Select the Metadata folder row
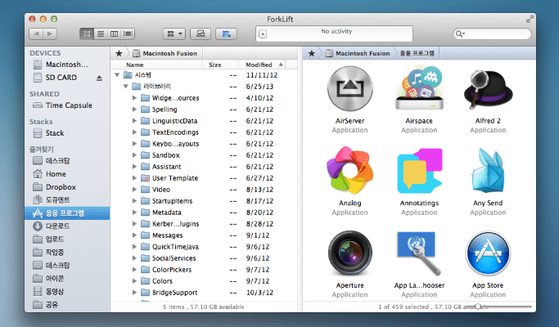This screenshot has width=559, height=327. pyautogui.click(x=204, y=213)
